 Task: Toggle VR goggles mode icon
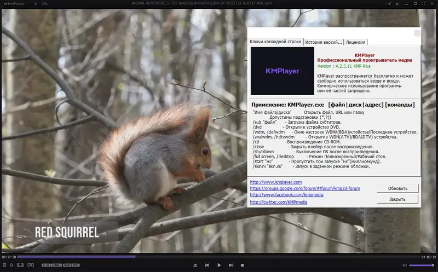tap(31, 265)
